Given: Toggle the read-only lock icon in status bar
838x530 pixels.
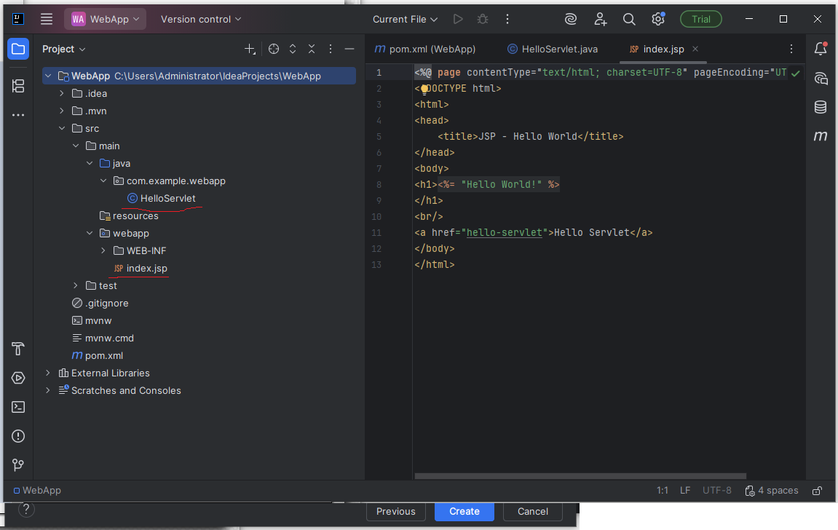Looking at the screenshot, I should click(x=818, y=491).
